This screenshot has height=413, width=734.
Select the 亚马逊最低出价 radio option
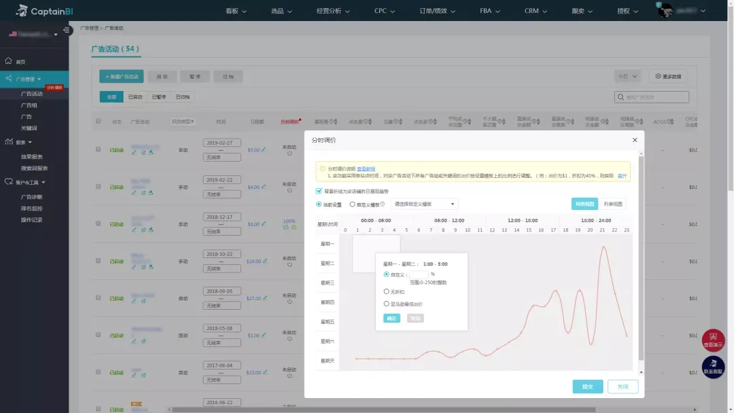click(386, 304)
